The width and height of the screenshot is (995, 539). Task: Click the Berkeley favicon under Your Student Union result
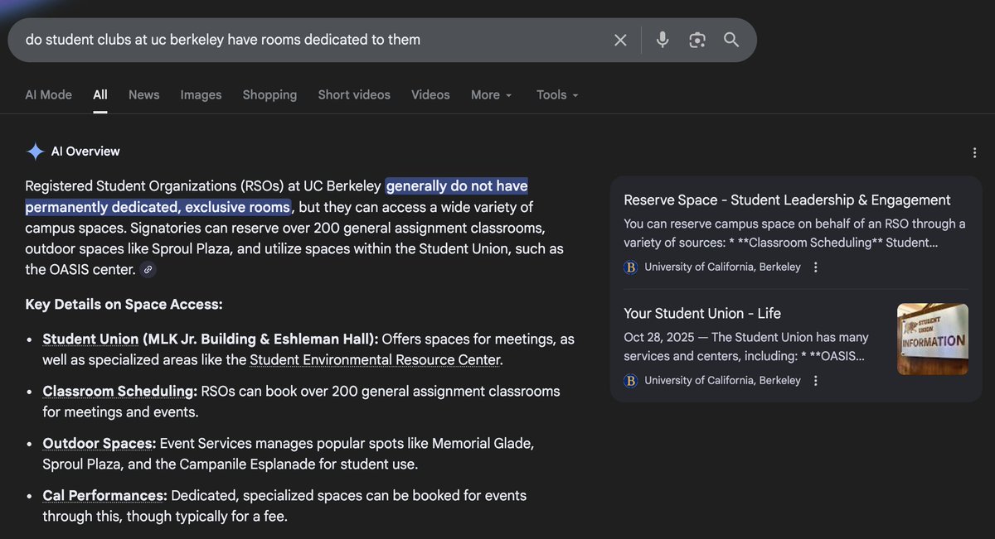(631, 381)
